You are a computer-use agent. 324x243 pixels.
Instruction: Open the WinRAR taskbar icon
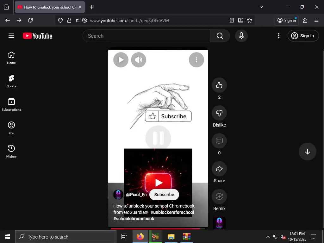(187, 237)
